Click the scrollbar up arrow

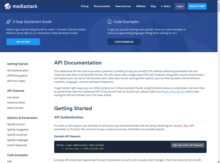pos(219,1)
